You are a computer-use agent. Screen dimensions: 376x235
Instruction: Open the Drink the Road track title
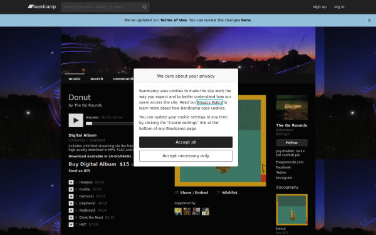click(91, 217)
